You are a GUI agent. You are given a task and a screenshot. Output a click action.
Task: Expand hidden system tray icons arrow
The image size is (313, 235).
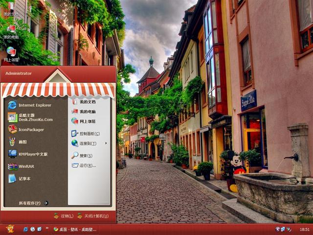point(277,229)
